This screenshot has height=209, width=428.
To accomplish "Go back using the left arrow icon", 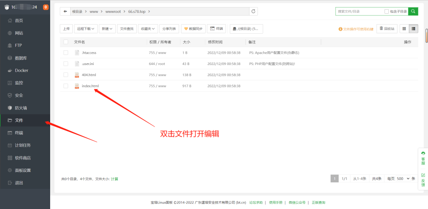I will (x=65, y=11).
